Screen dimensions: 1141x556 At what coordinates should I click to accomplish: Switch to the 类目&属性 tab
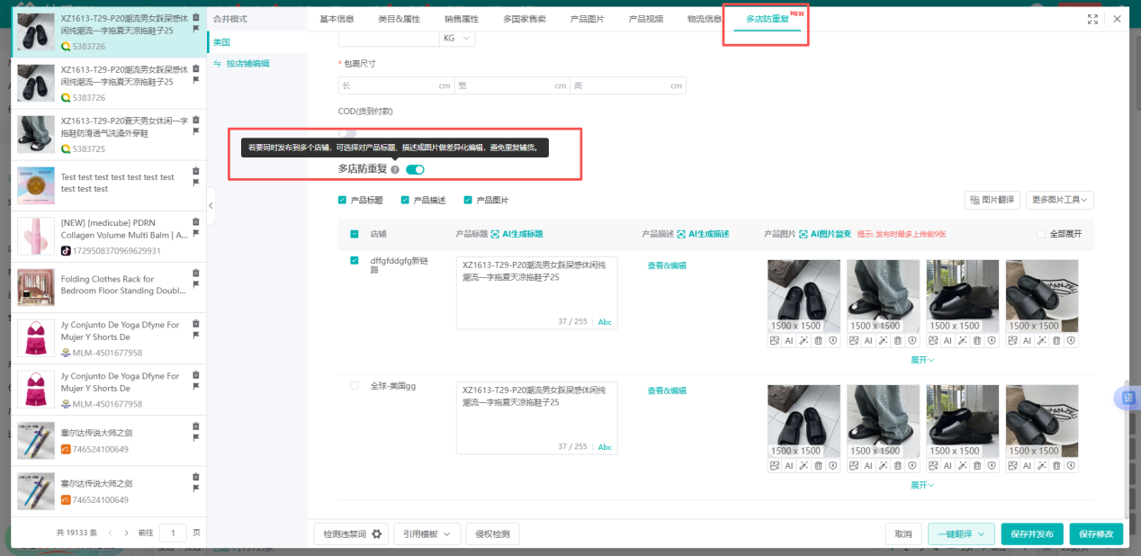(399, 19)
